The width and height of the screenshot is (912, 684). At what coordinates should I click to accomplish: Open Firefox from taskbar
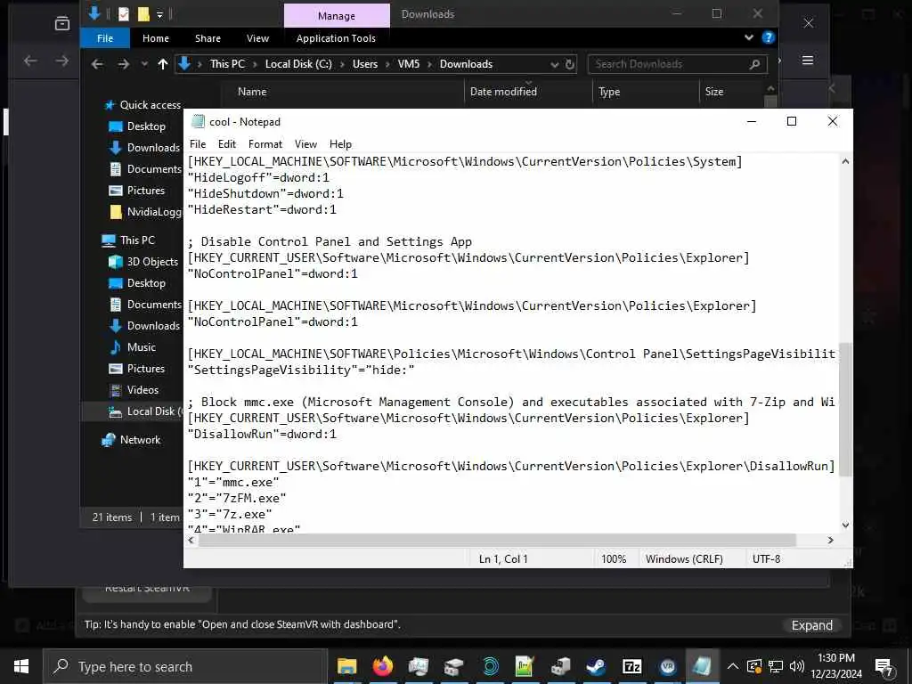383,666
